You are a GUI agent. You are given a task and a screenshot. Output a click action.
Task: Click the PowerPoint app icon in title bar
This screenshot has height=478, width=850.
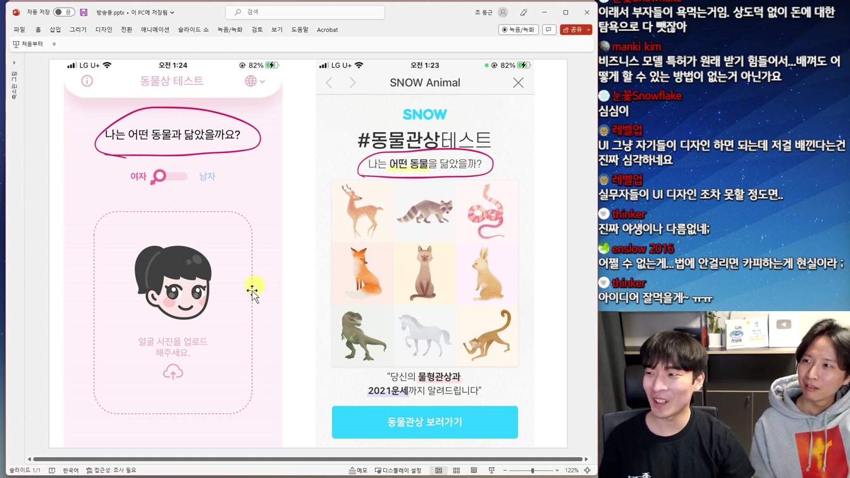click(16, 12)
